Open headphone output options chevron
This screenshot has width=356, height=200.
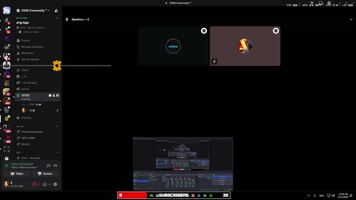tap(49, 184)
